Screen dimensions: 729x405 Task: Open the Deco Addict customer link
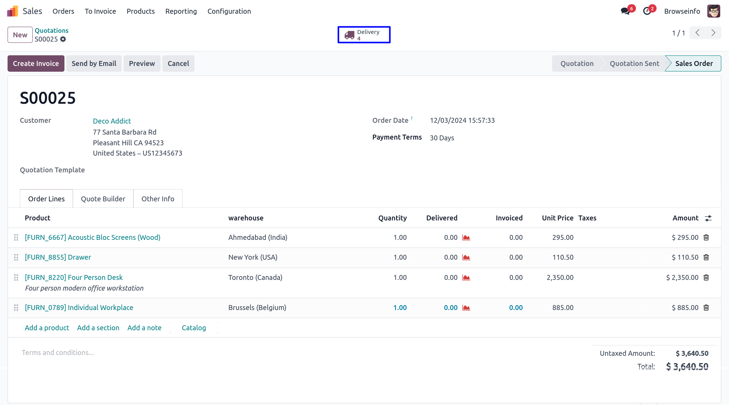click(x=112, y=121)
